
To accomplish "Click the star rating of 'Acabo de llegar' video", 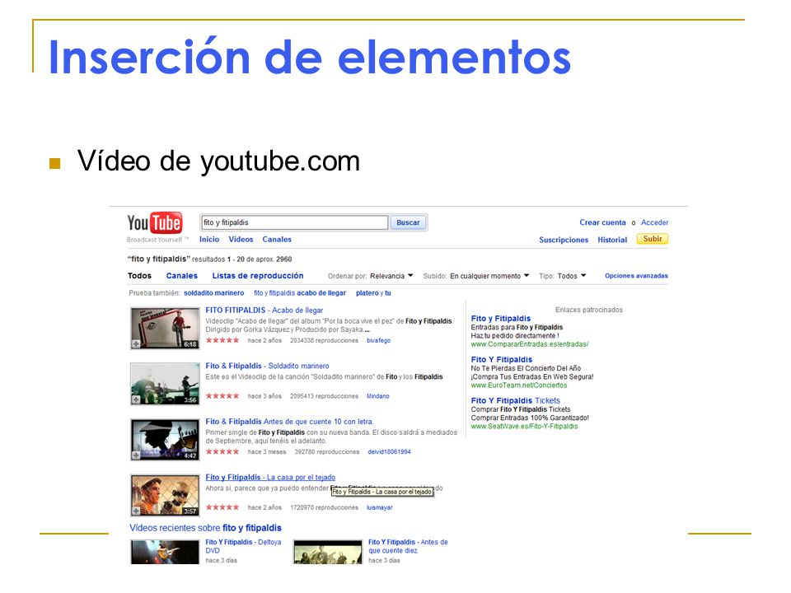I will point(222,340).
